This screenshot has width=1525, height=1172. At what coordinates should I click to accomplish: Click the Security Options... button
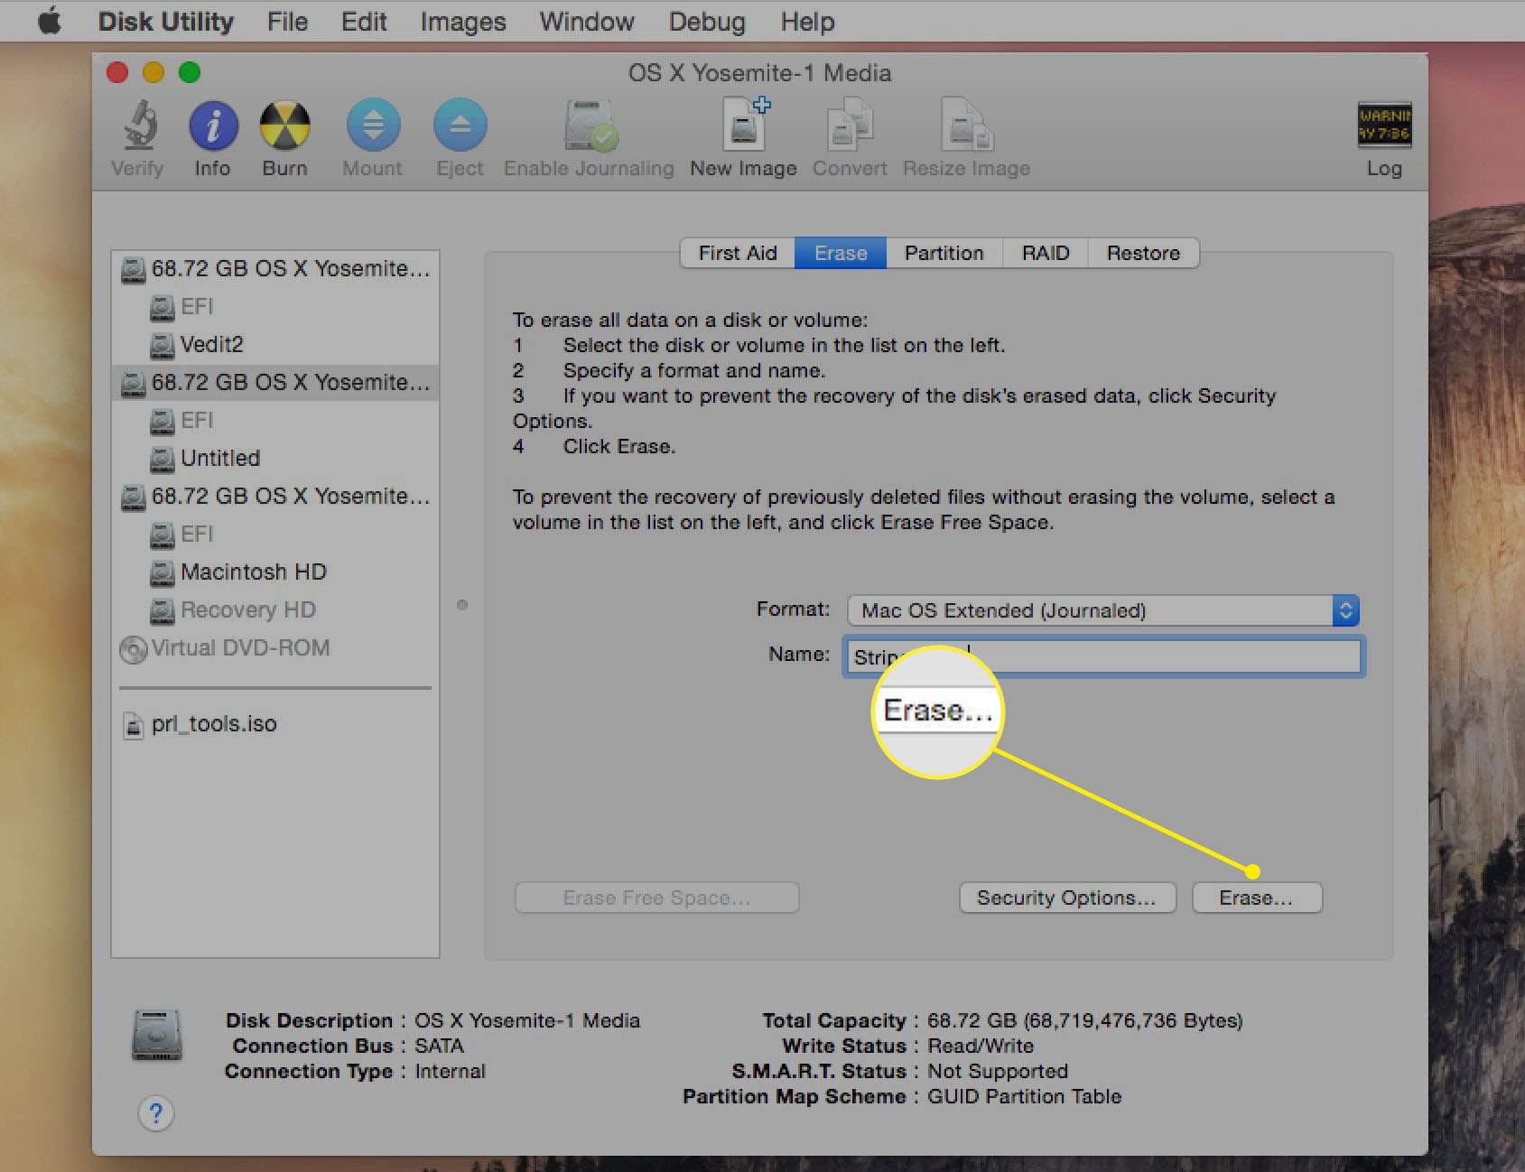click(1067, 898)
